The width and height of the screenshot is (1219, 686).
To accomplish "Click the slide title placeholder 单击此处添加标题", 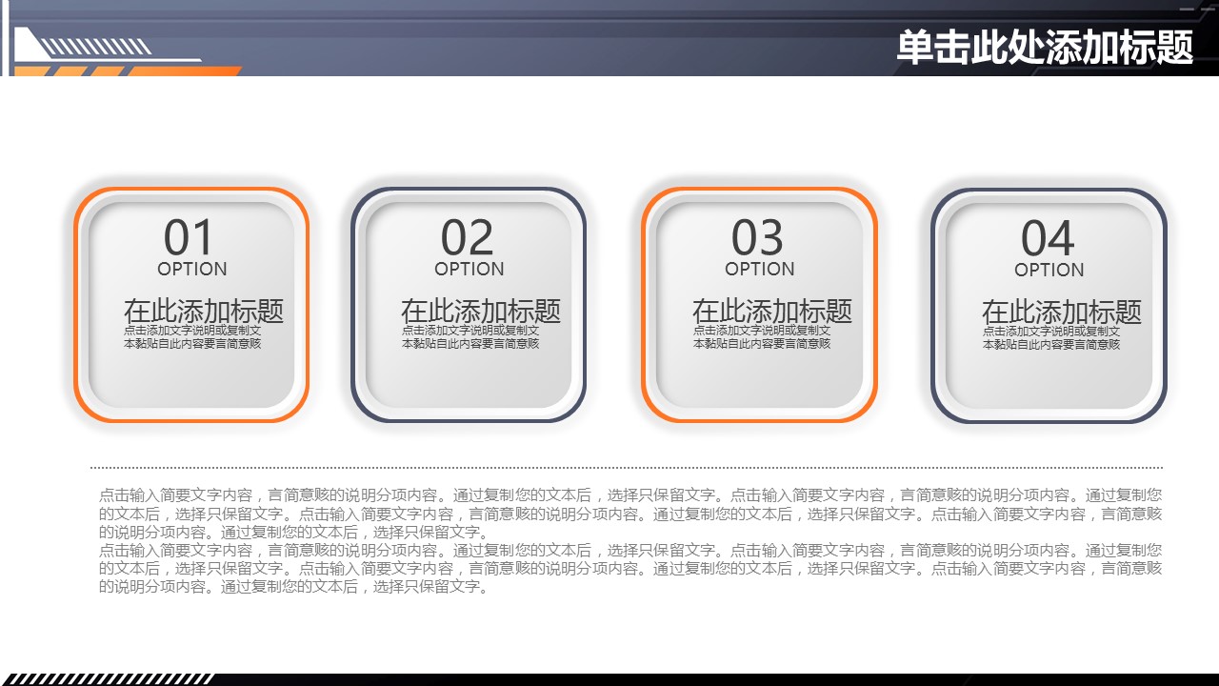I will 1044,47.
